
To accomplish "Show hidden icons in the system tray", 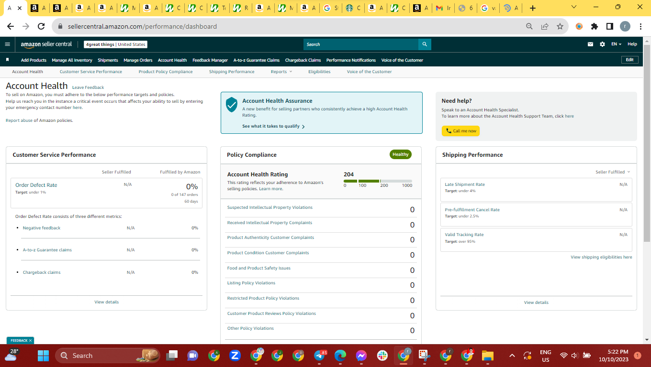I will [x=512, y=356].
